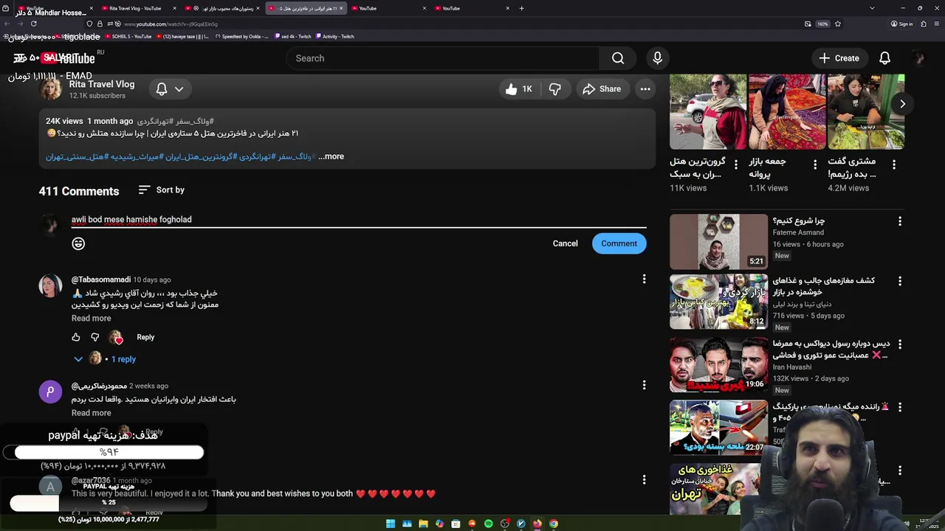Viewport: 945px width, 531px height.
Task: Bookmark this page with star icon
Action: [837, 24]
